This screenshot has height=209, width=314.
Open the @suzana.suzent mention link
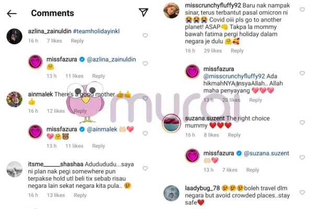(266, 153)
